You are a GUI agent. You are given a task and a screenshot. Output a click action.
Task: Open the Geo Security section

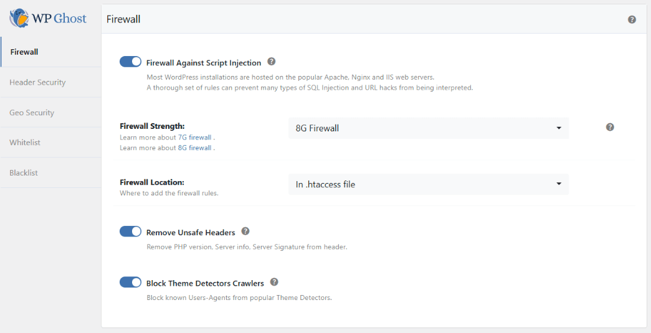click(x=32, y=113)
